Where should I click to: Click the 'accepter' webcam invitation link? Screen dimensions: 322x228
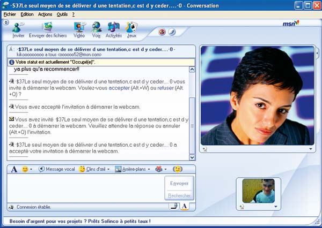click(122, 88)
